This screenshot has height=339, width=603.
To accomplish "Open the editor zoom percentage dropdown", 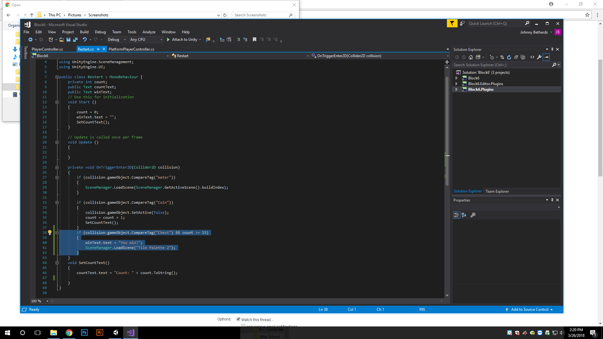I will click(47, 301).
